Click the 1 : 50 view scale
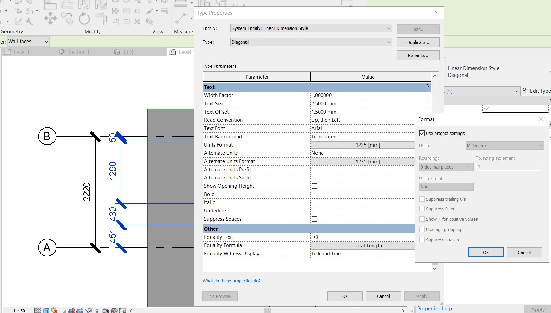 click(x=19, y=311)
